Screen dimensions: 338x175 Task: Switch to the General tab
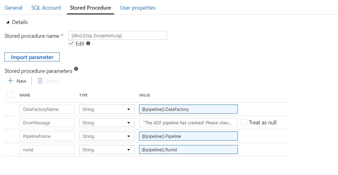13,8
